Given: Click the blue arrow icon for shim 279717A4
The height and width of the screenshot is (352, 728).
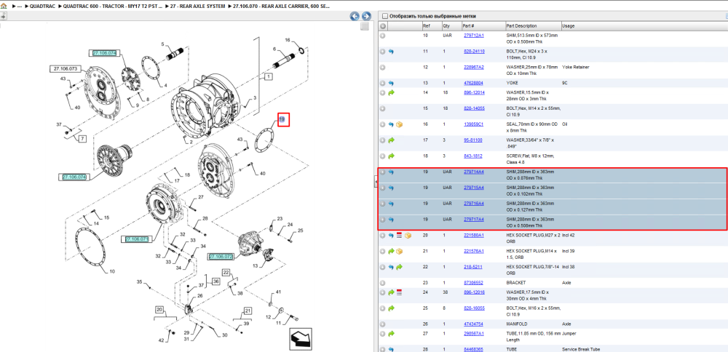Looking at the screenshot, I should [391, 220].
